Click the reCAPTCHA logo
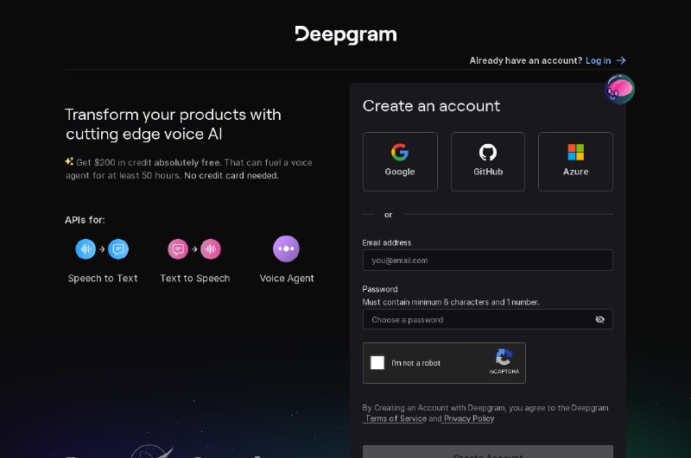Image resolution: width=691 pixels, height=458 pixels. [504, 357]
